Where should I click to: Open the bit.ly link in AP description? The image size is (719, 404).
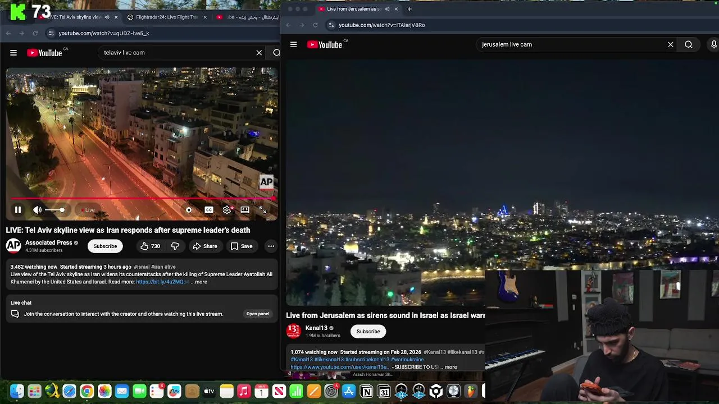click(x=162, y=282)
